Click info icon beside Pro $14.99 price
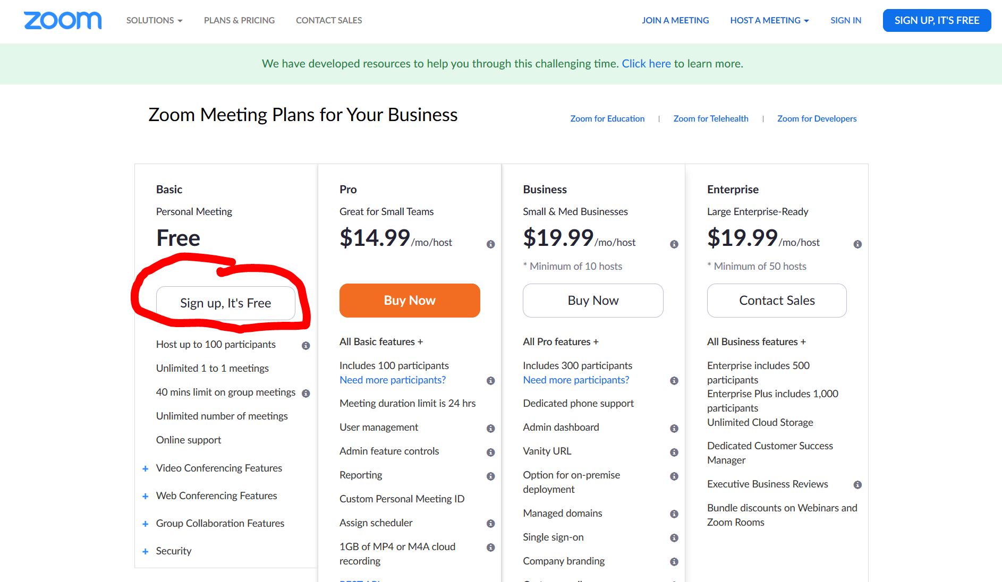 (490, 244)
